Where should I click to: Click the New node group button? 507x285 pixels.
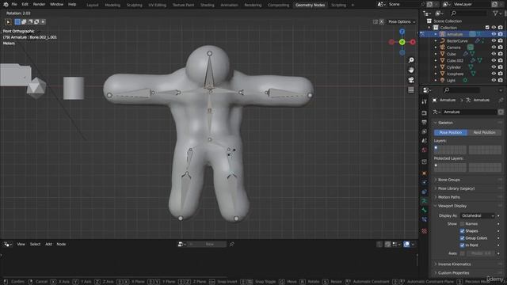[x=209, y=245]
